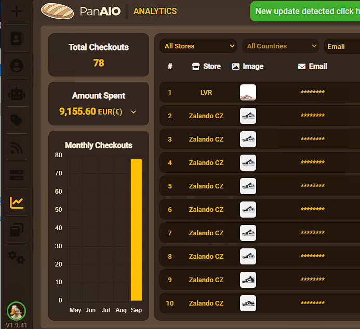The height and width of the screenshot is (329, 360).
Task: Click the yellow Sep bar in chart
Action: [136, 230]
